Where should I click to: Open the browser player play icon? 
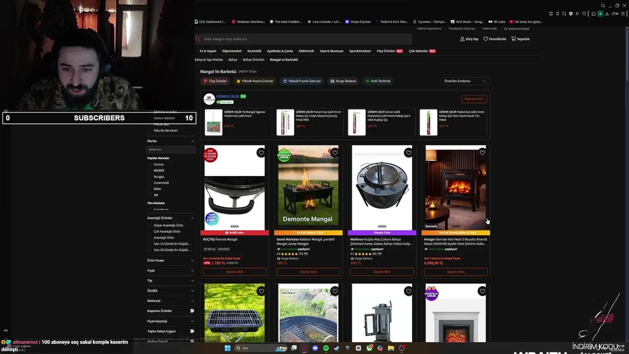pyautogui.click(x=577, y=14)
